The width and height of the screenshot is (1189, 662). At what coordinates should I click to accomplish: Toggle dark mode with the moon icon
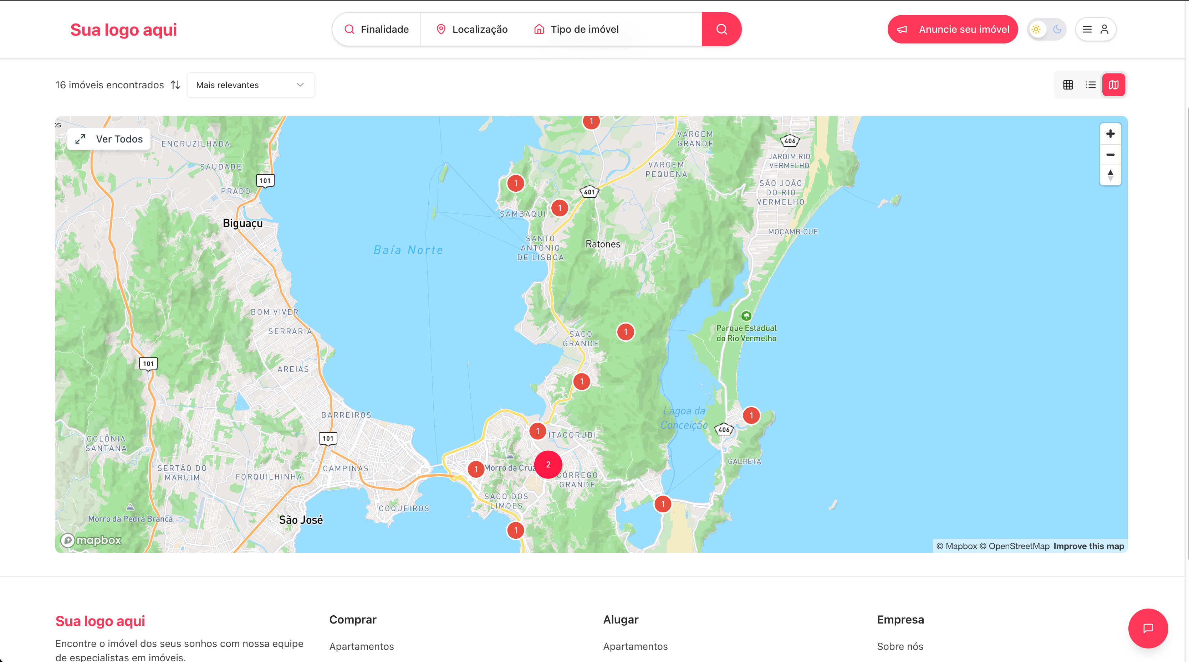[x=1057, y=29]
